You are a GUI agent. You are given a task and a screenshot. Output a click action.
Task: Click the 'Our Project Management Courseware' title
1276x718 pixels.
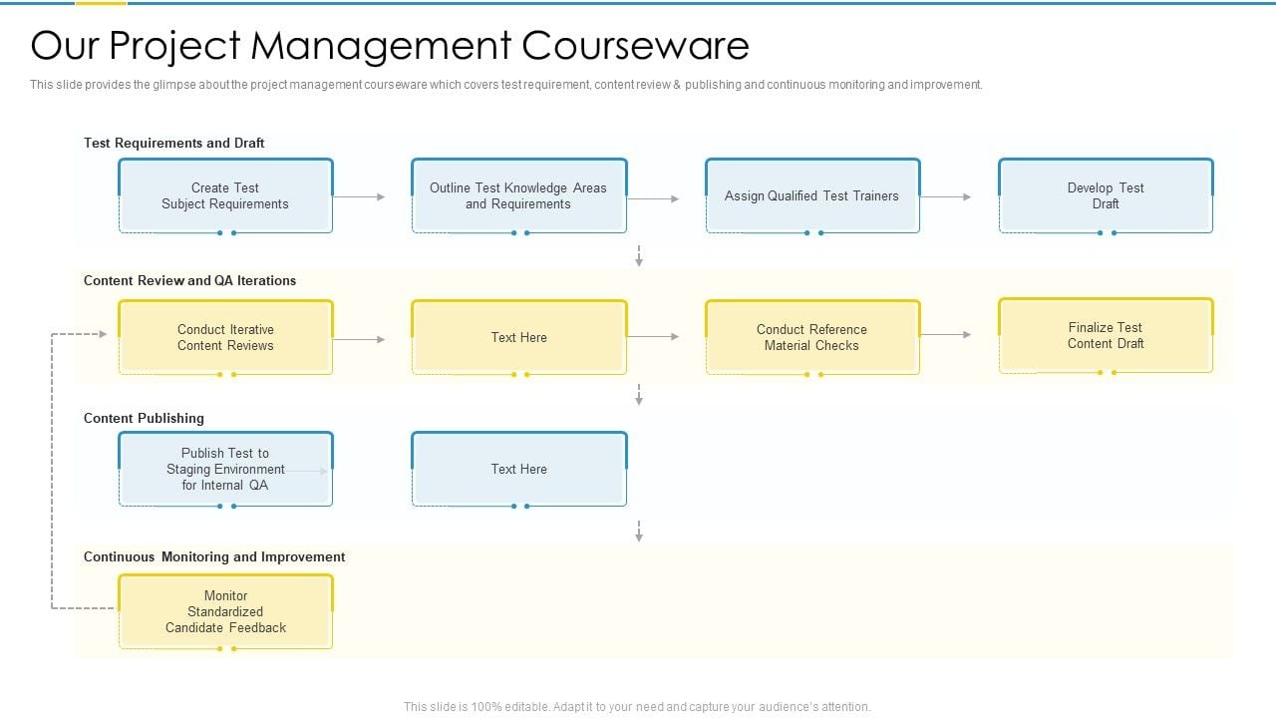click(x=390, y=46)
